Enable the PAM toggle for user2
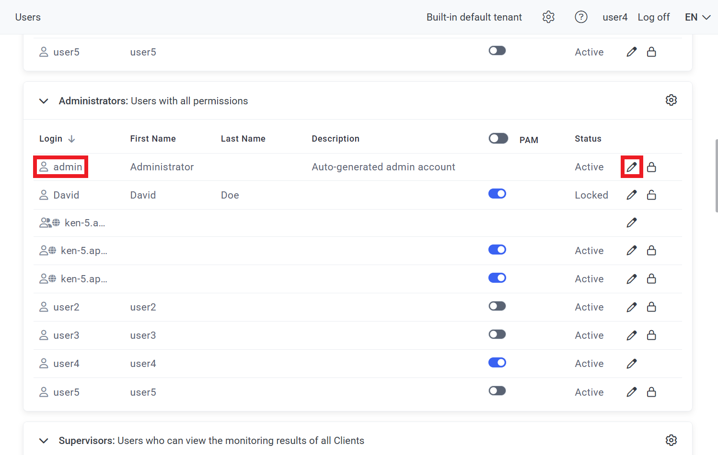This screenshot has height=455, width=718. point(497,306)
